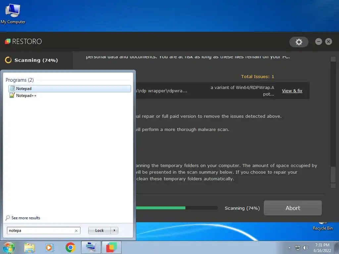Click the Programs (2) header
Screen dimensions: 339x254
click(x=20, y=80)
